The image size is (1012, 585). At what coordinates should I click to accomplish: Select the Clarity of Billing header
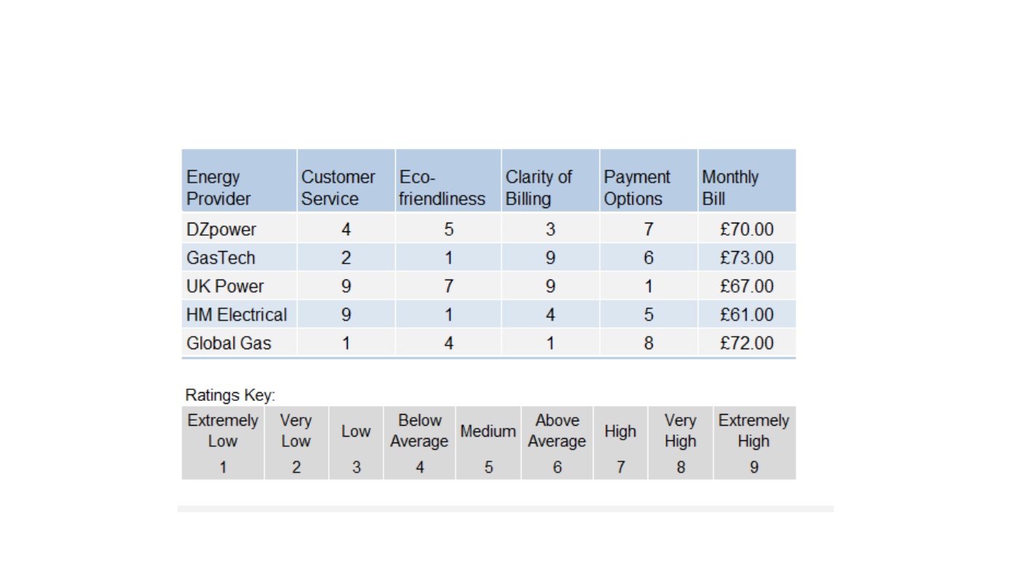[x=550, y=180]
